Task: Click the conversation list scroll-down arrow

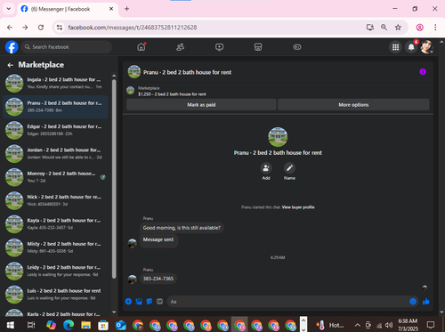Action: click(x=114, y=312)
